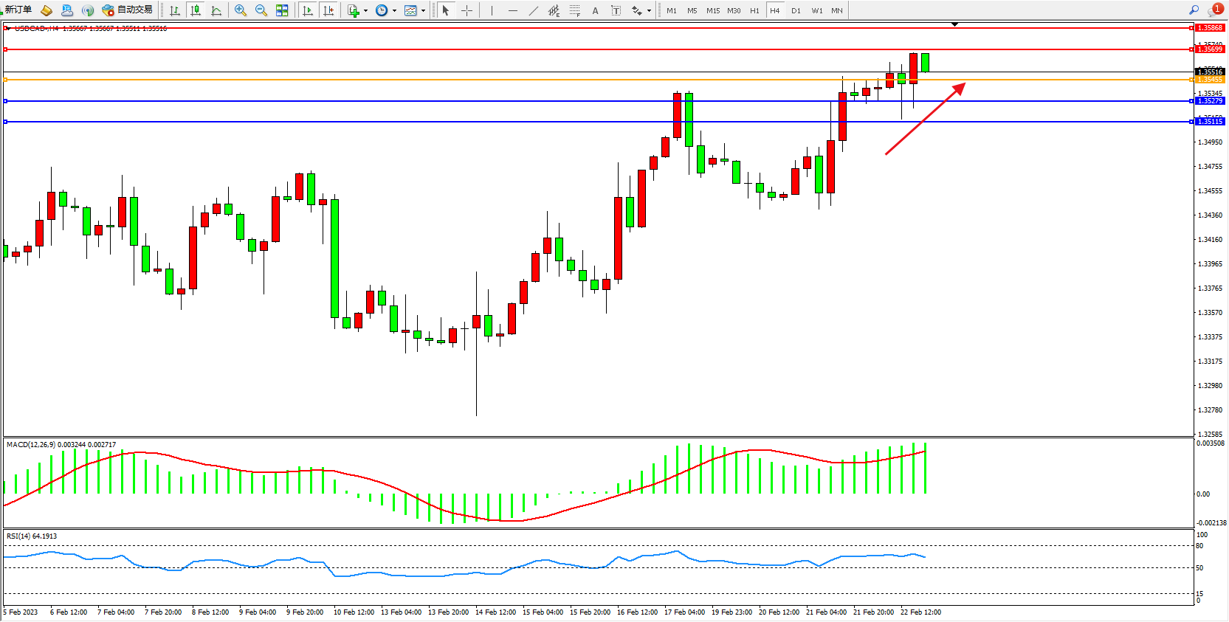Expand the Templates dropdown arrow
Image resolution: width=1229 pixels, height=622 pixels.
(423, 10)
